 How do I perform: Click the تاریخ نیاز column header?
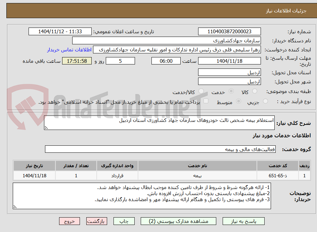click(34, 166)
